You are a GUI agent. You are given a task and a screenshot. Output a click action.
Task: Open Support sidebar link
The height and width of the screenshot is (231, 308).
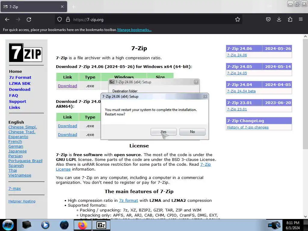17,102
